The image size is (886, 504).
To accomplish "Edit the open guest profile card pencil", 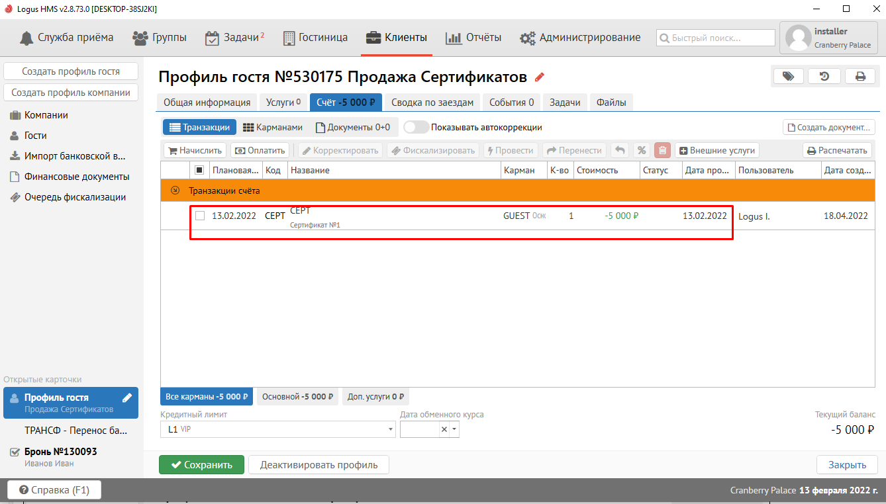I will tap(127, 398).
